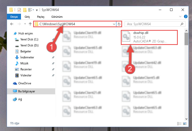Image resolution: width=192 pixels, height=131 pixels.
Task: Unpin İndirmeler using its pin icon
Action: coord(53,57)
